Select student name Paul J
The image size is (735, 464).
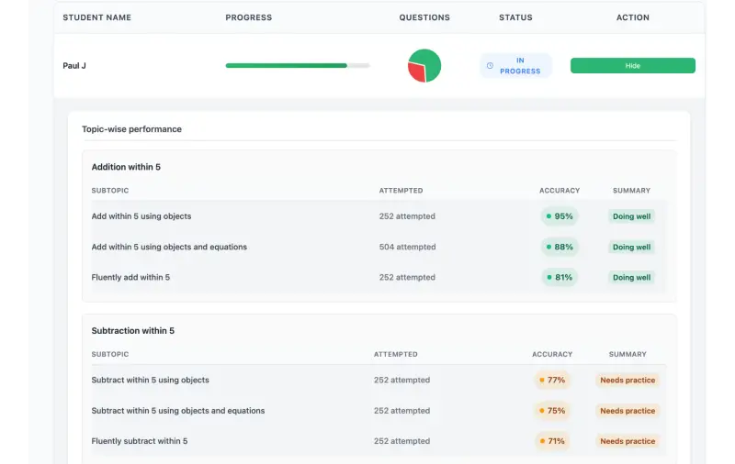(74, 65)
